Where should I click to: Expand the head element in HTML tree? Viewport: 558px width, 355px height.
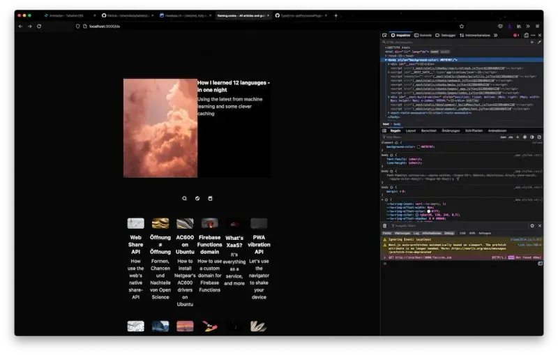pyautogui.click(x=386, y=55)
